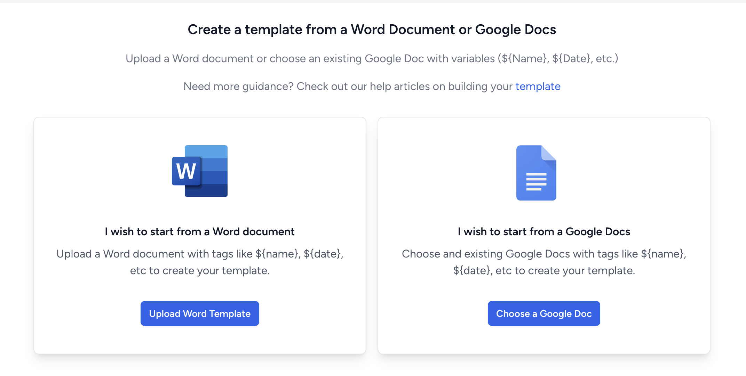Click the Microsoft Word logo icon
The height and width of the screenshot is (376, 746).
tap(200, 171)
